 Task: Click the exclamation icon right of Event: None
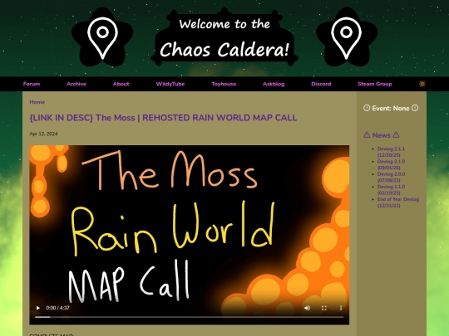[x=415, y=108]
